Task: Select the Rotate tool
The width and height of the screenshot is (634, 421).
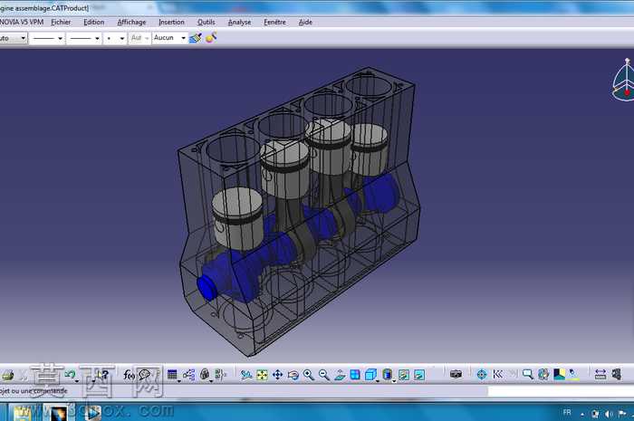Action: click(x=293, y=376)
